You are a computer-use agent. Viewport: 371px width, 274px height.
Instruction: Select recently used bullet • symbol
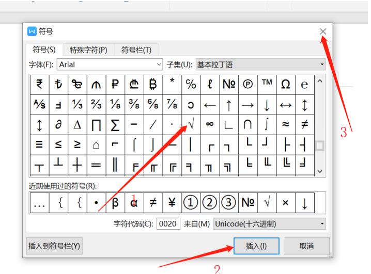pos(96,203)
